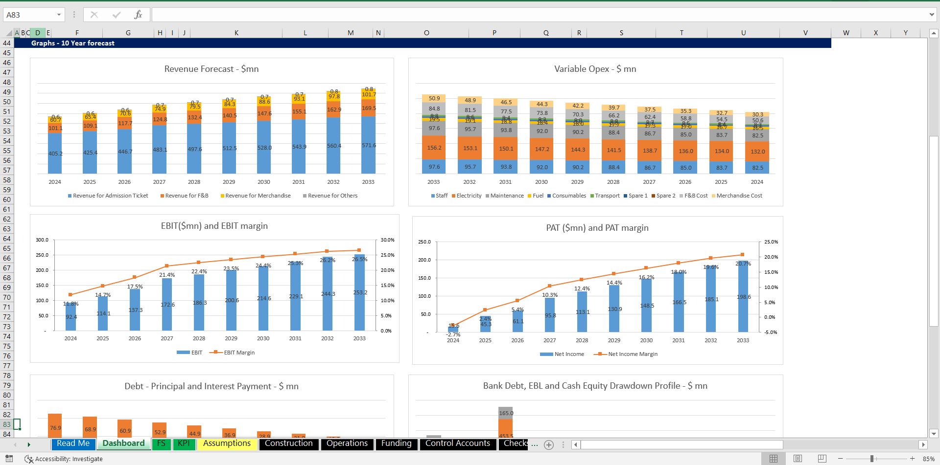Click the Select All corner triangle
Screen dimensions: 940x465
[x=9, y=33]
